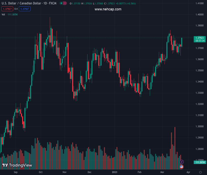This screenshot has width=207, height=175.
Task: Open chart settings gear in bottom-right corner
Action: 200,172
